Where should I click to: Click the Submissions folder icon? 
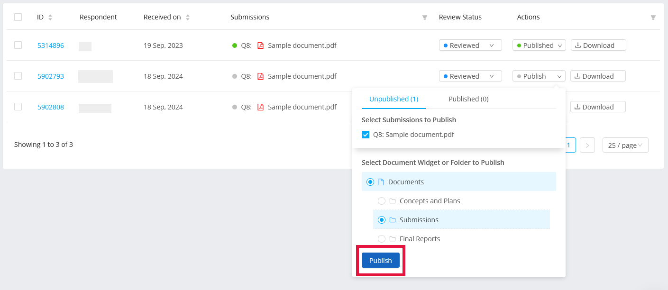pos(393,220)
